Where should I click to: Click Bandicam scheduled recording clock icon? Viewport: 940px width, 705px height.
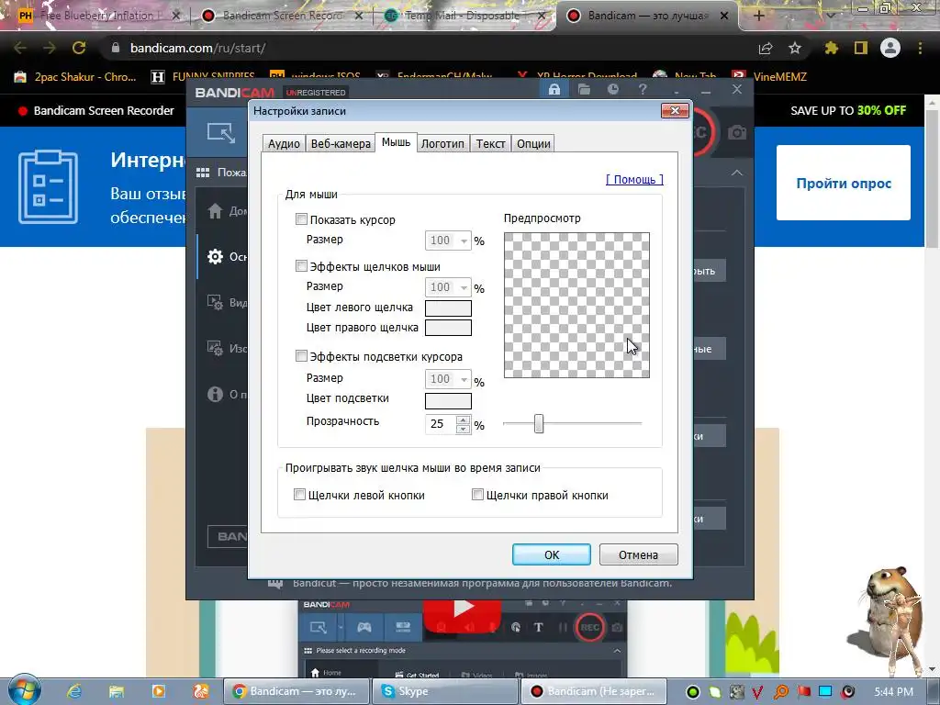[x=612, y=89]
